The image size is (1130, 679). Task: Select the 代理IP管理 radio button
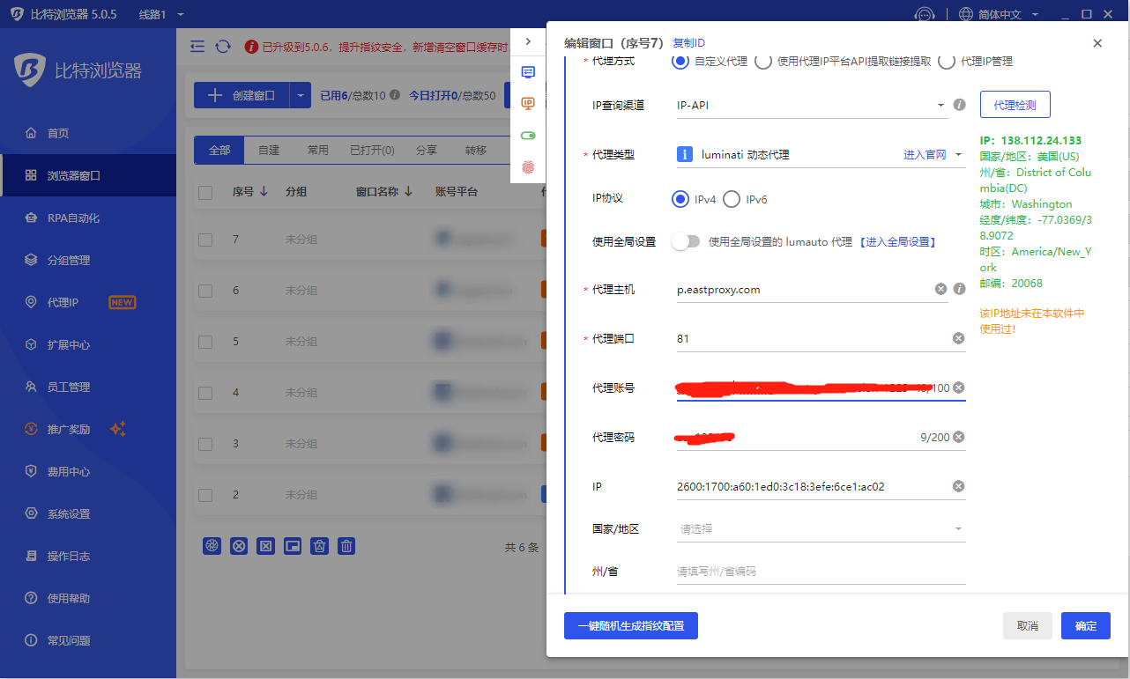pyautogui.click(x=947, y=62)
